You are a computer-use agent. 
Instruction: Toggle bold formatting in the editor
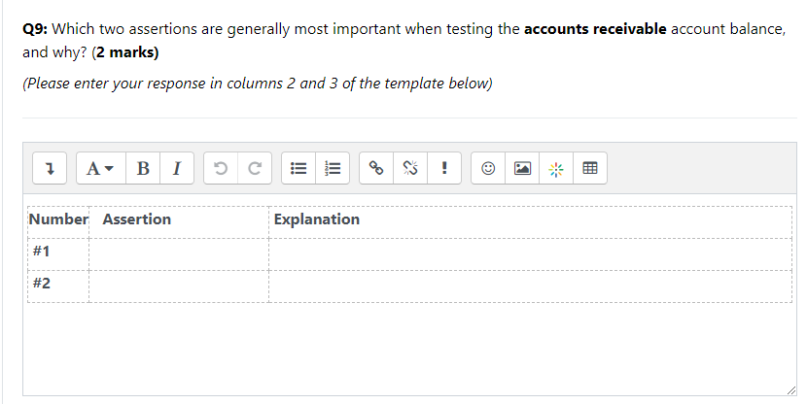click(143, 169)
